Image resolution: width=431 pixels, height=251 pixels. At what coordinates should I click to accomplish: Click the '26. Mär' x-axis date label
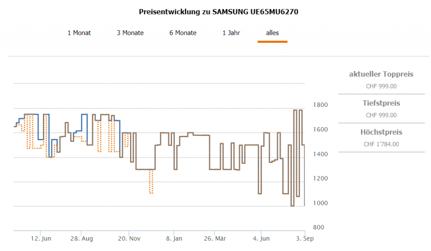pyautogui.click(x=215, y=238)
